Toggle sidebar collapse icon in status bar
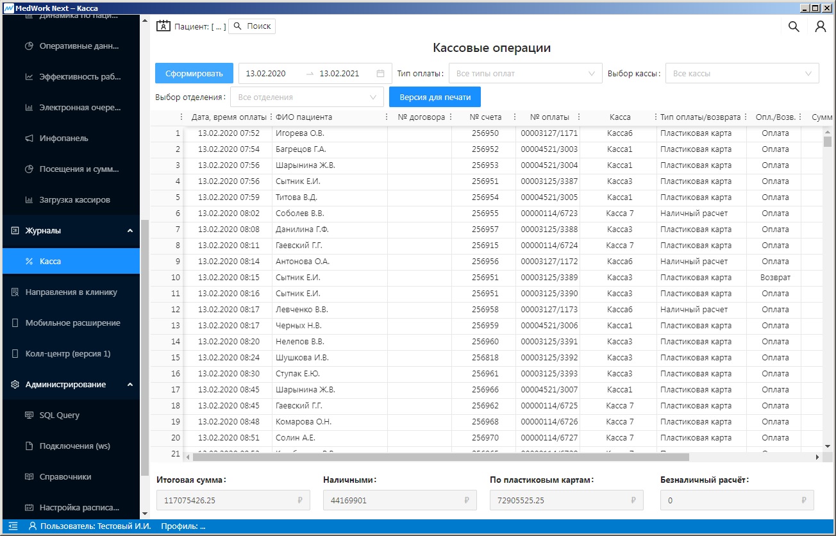 (x=13, y=526)
